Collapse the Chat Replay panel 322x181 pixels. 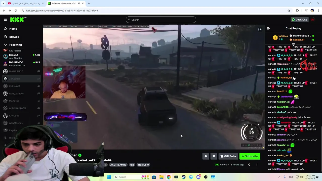coord(268,28)
